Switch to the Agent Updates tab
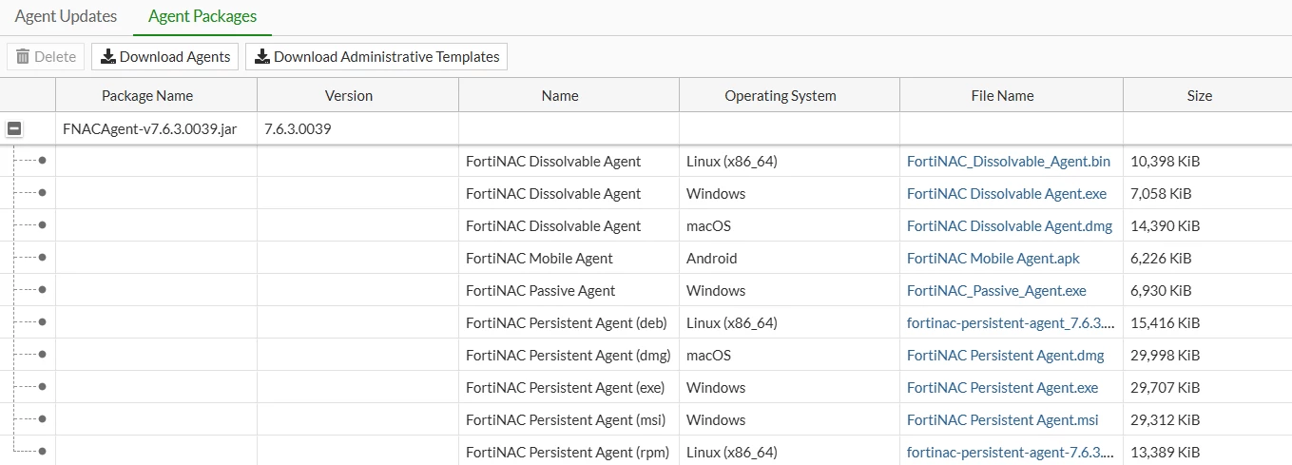Image resolution: width=1292 pixels, height=465 pixels. (x=66, y=16)
